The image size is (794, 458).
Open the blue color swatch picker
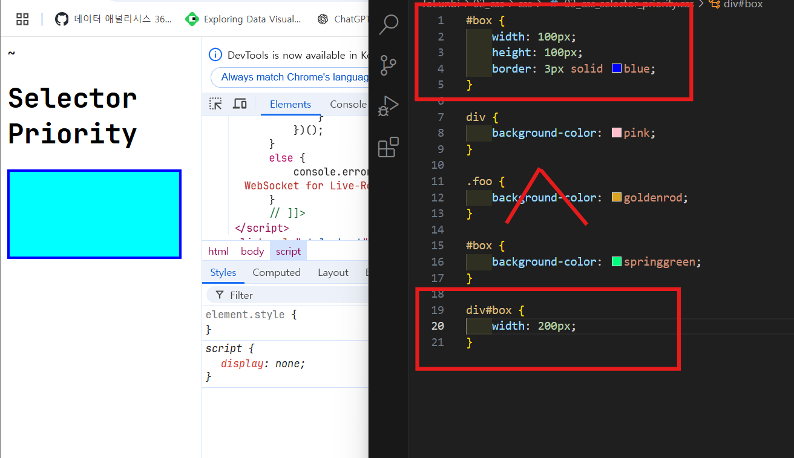click(617, 68)
